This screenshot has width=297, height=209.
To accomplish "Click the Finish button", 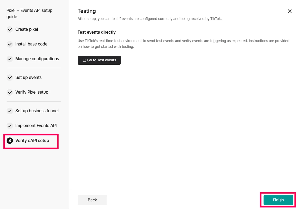I will [x=278, y=200].
